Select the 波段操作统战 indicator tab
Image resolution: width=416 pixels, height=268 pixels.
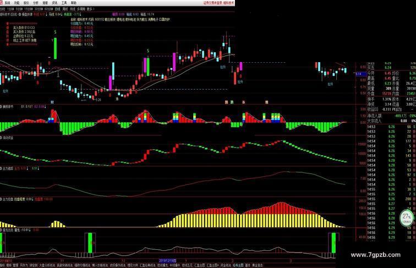[x=118, y=265]
